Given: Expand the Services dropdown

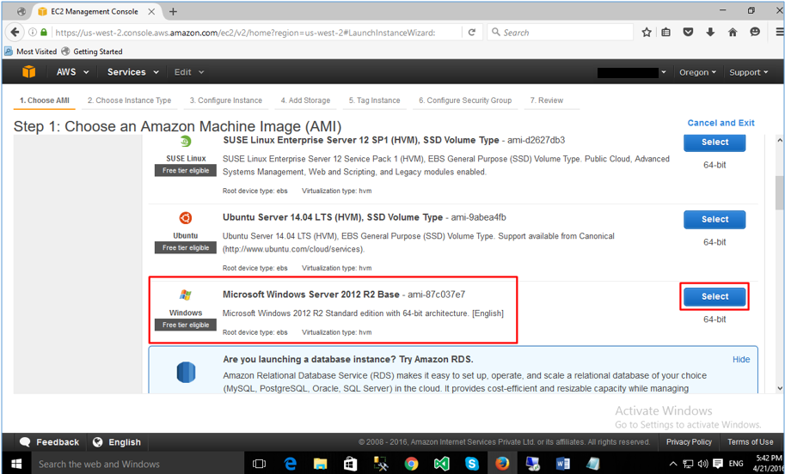Looking at the screenshot, I should coord(132,72).
